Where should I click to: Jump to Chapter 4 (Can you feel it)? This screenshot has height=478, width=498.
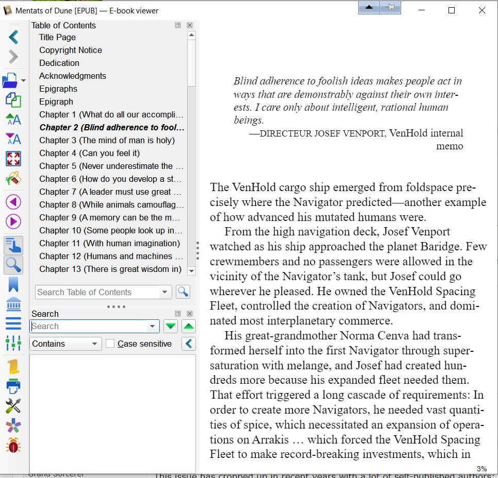(90, 153)
